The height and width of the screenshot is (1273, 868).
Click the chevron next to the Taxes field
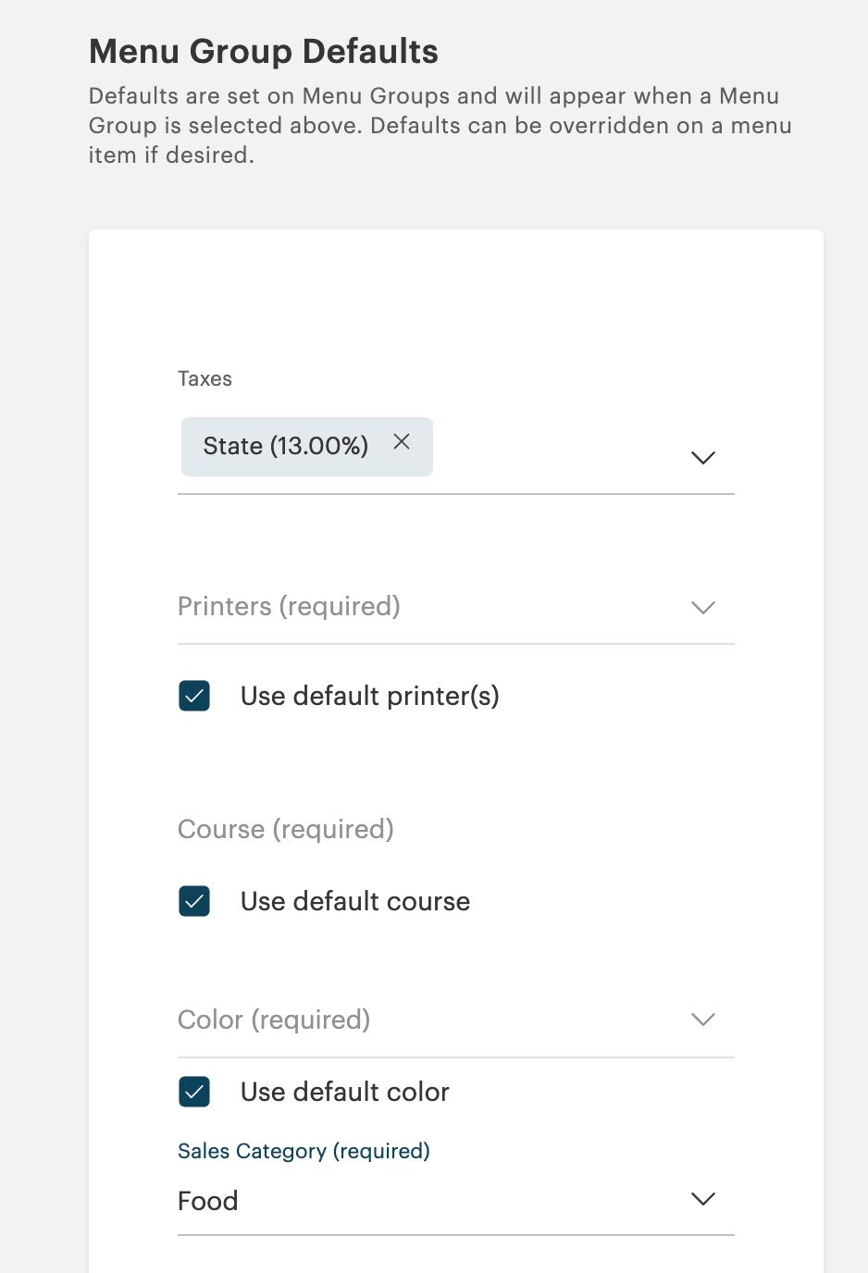(702, 457)
